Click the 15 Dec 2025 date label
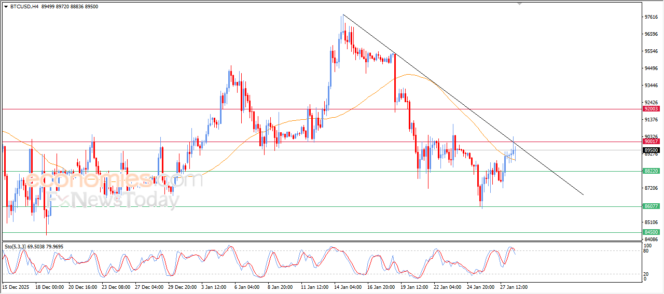The height and width of the screenshot is (294, 664). [15, 287]
